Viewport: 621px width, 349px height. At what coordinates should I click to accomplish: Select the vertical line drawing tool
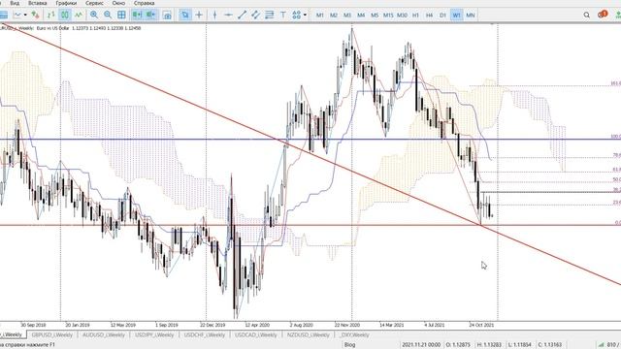click(x=214, y=16)
